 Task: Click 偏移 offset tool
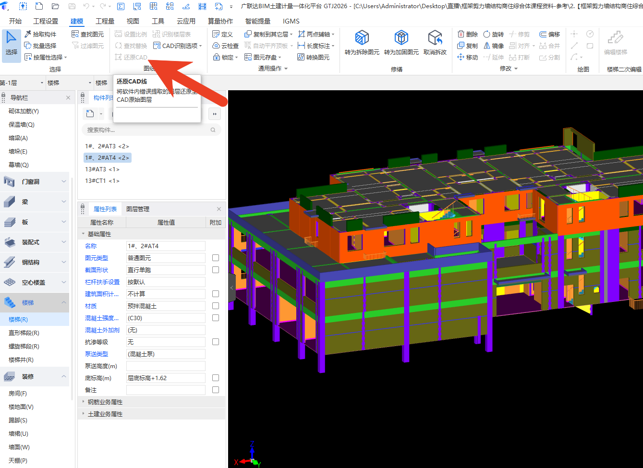(x=549, y=34)
